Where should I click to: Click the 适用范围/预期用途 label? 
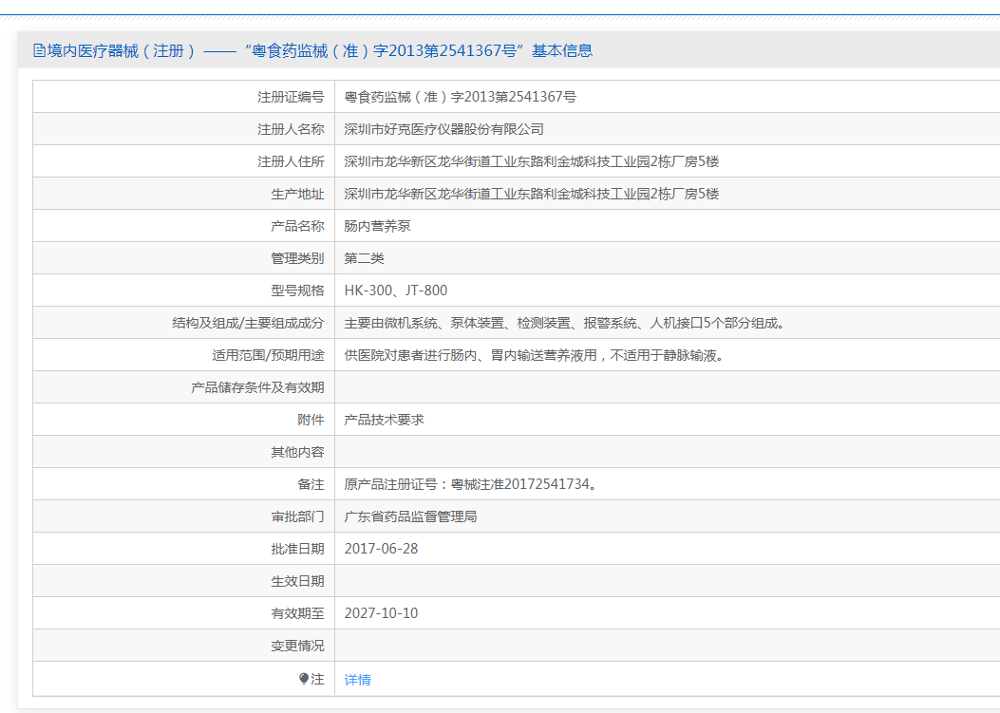click(x=268, y=355)
